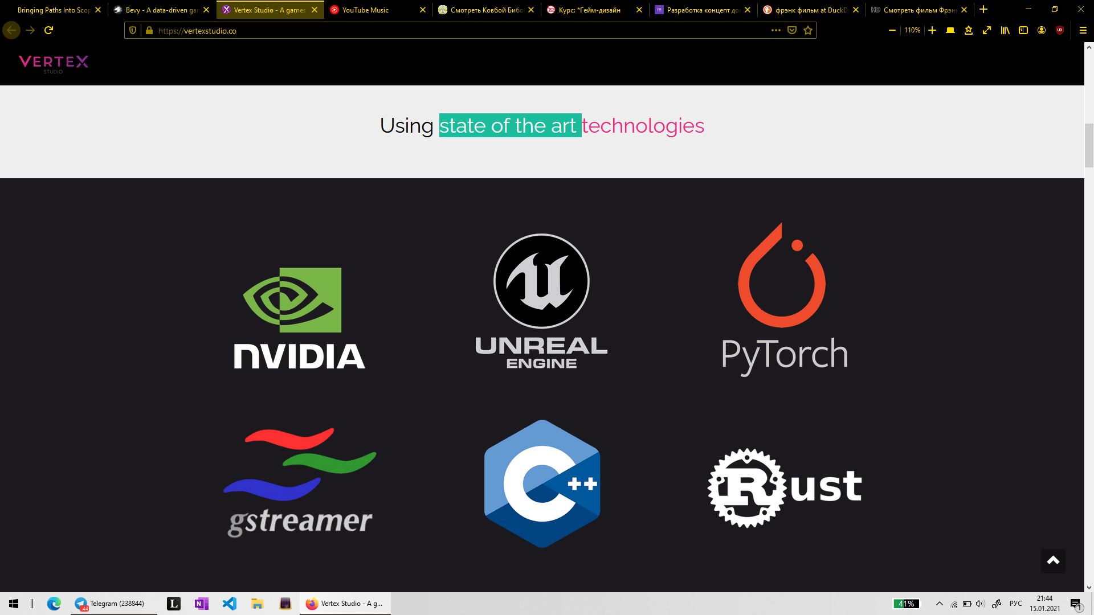This screenshot has height=615, width=1094.
Task: Click the NVIDIA logo
Action: pyautogui.click(x=299, y=318)
